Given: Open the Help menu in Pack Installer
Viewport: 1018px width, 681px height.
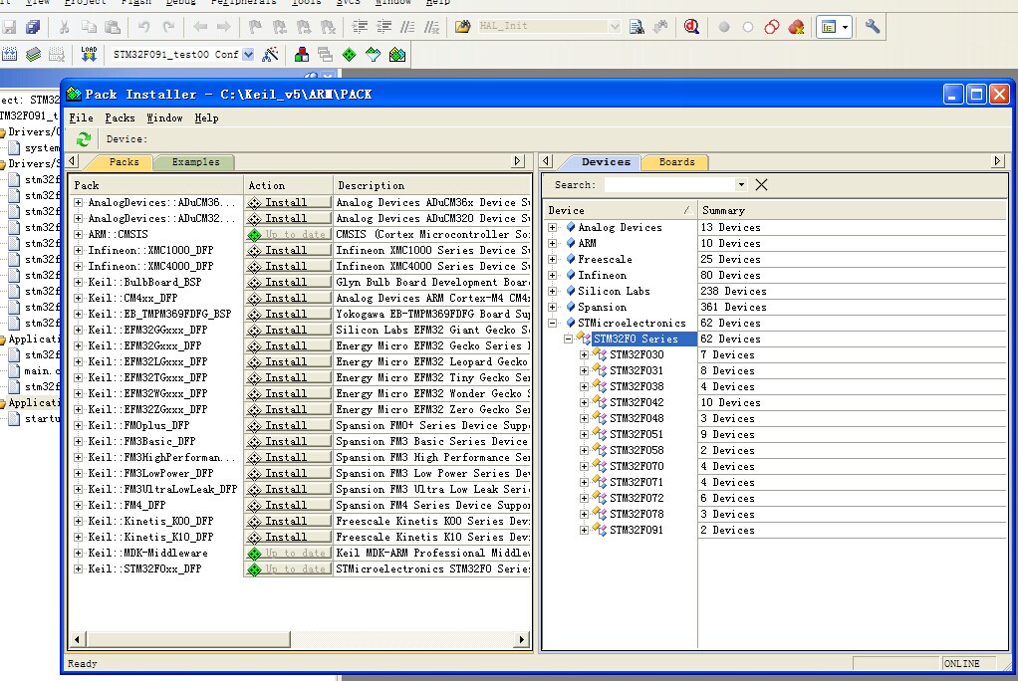Looking at the screenshot, I should click(x=206, y=117).
